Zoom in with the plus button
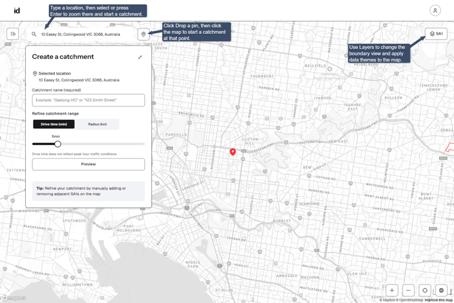 (392, 290)
